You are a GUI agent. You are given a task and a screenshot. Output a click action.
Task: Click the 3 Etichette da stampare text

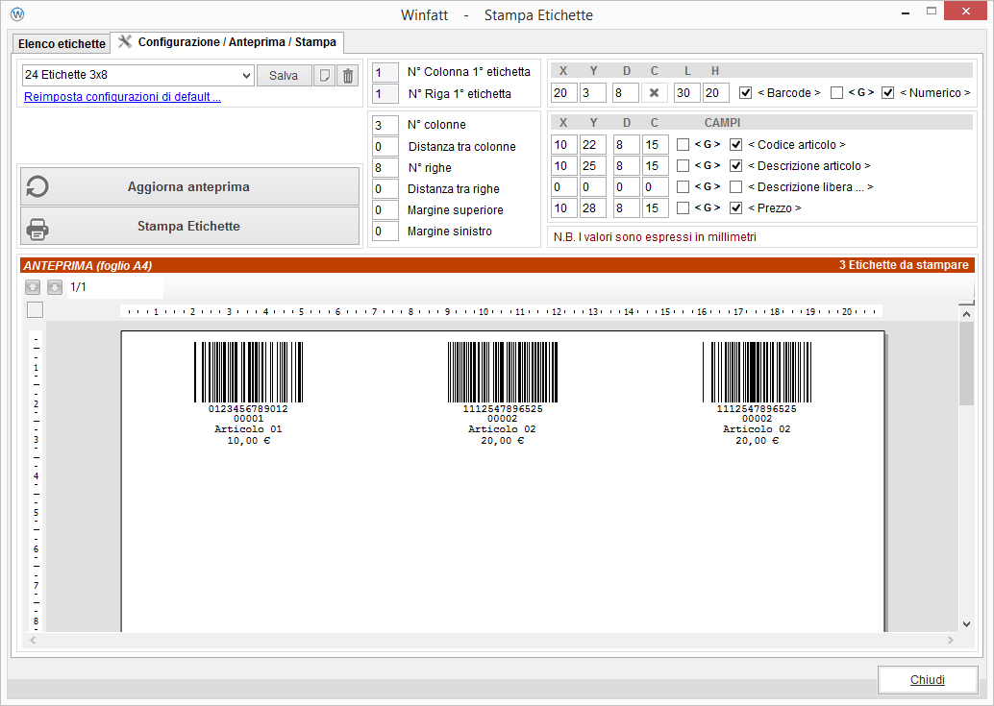(904, 265)
